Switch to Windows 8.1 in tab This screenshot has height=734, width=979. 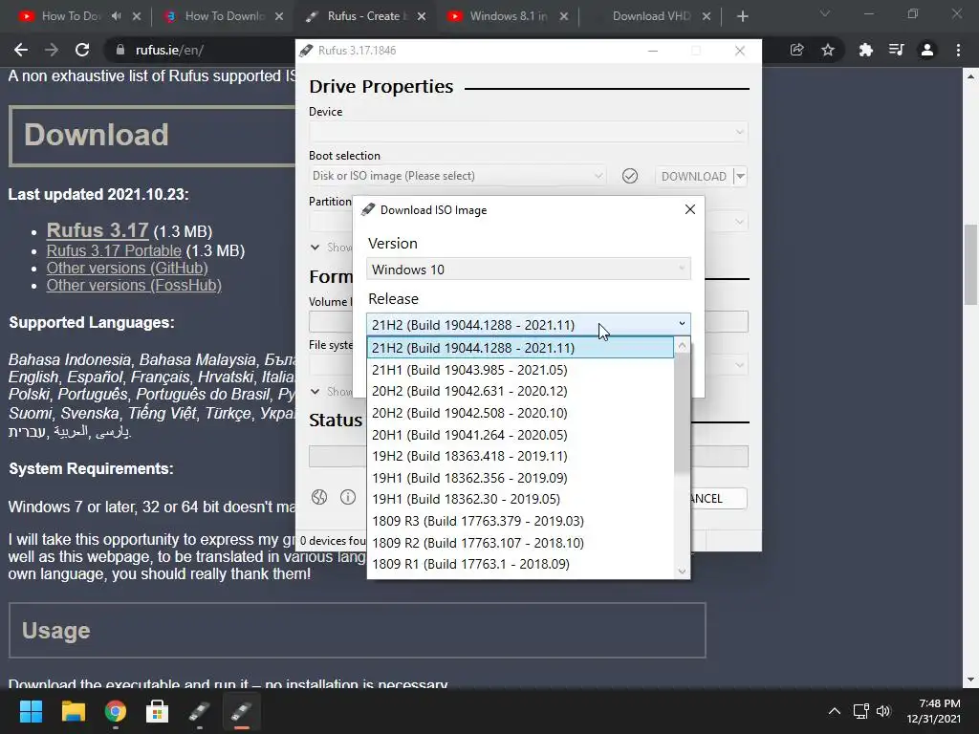[x=507, y=16]
